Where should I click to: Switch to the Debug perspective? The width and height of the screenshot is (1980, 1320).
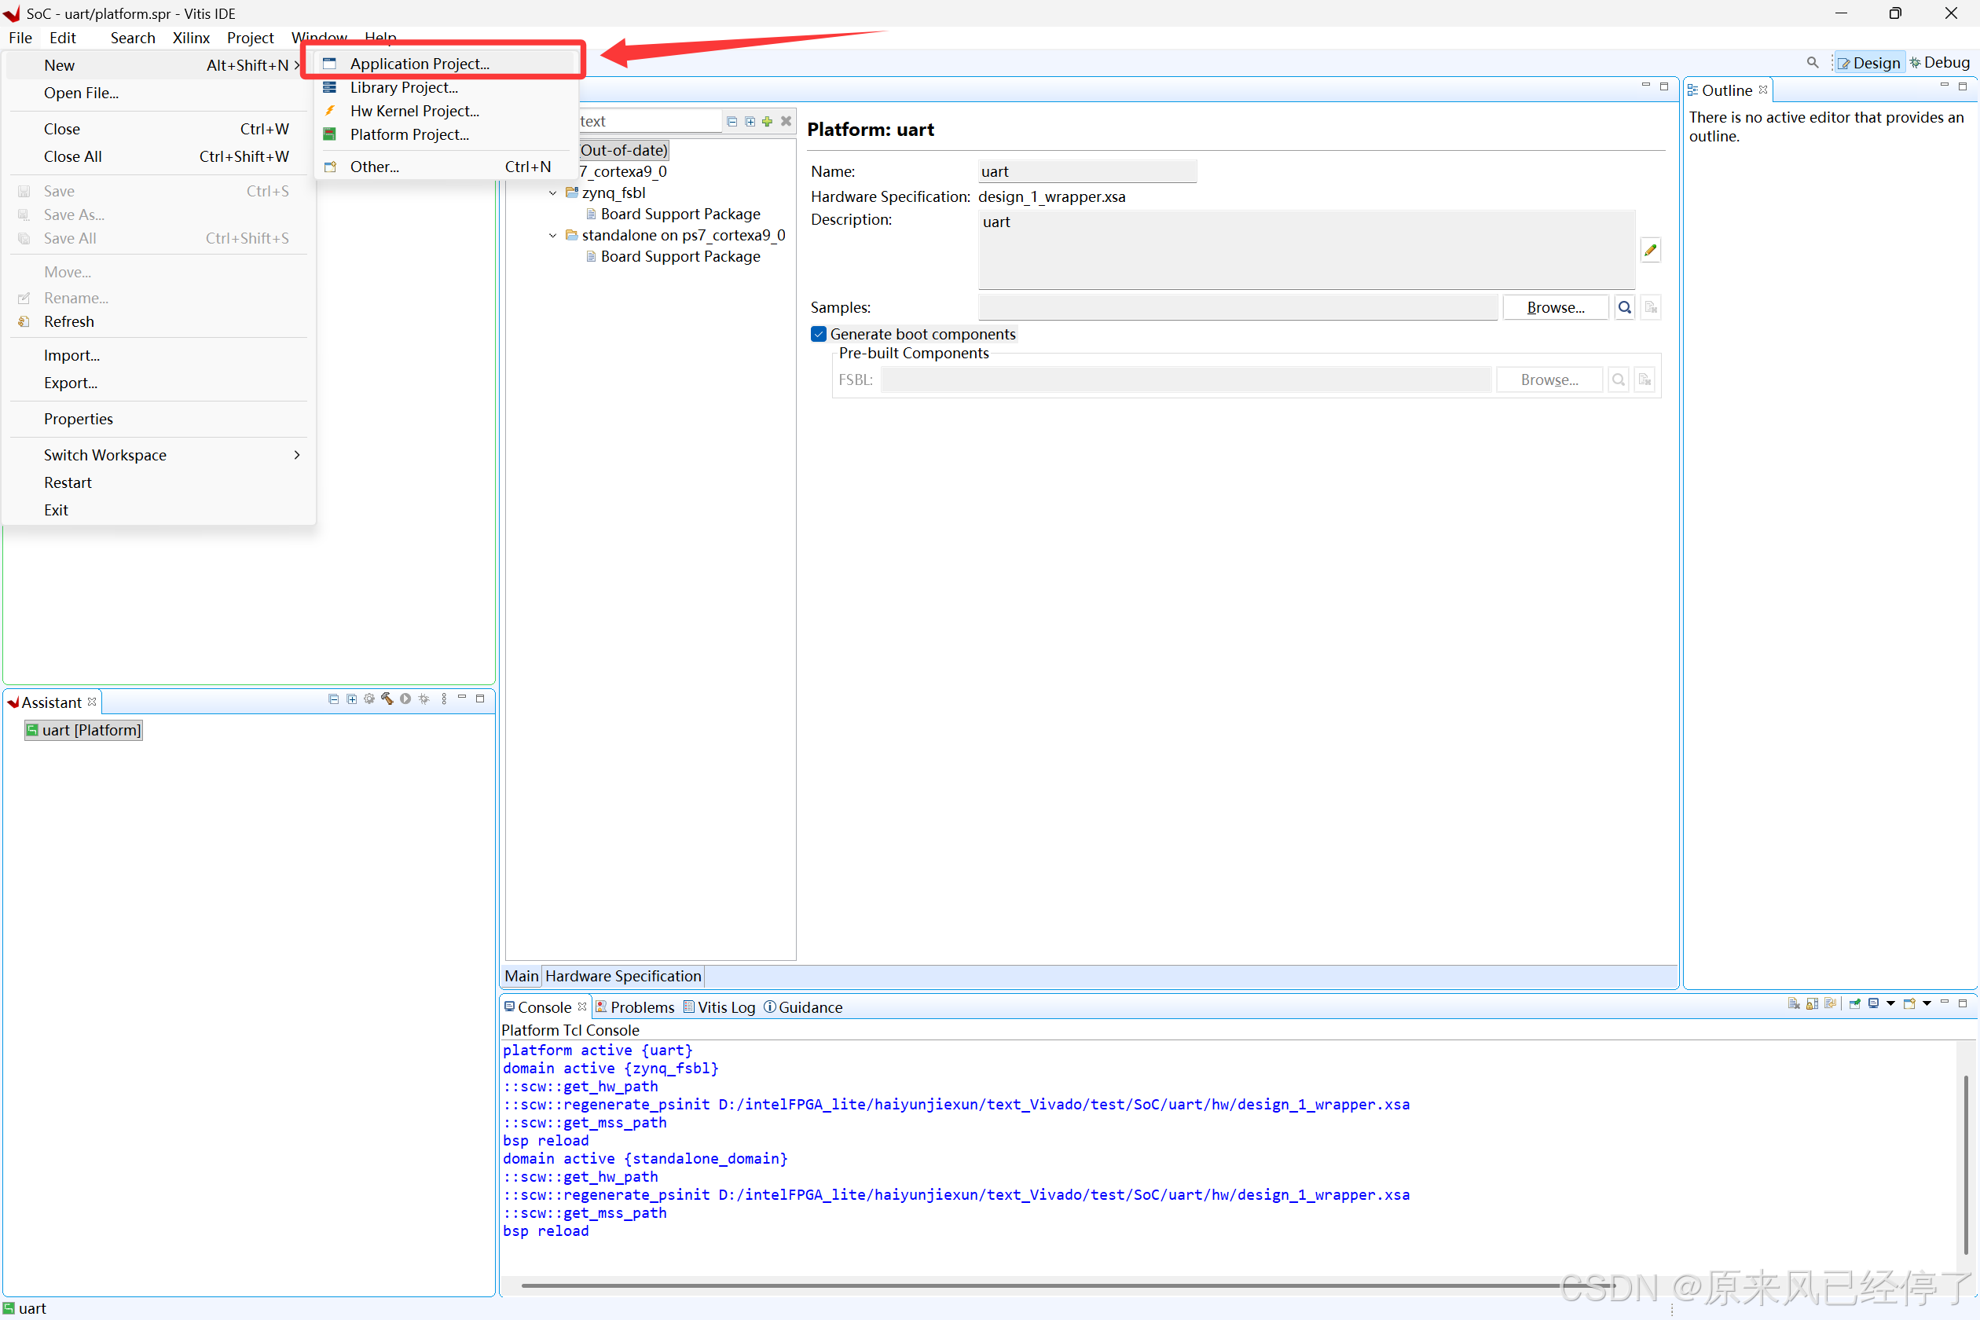tap(1940, 63)
